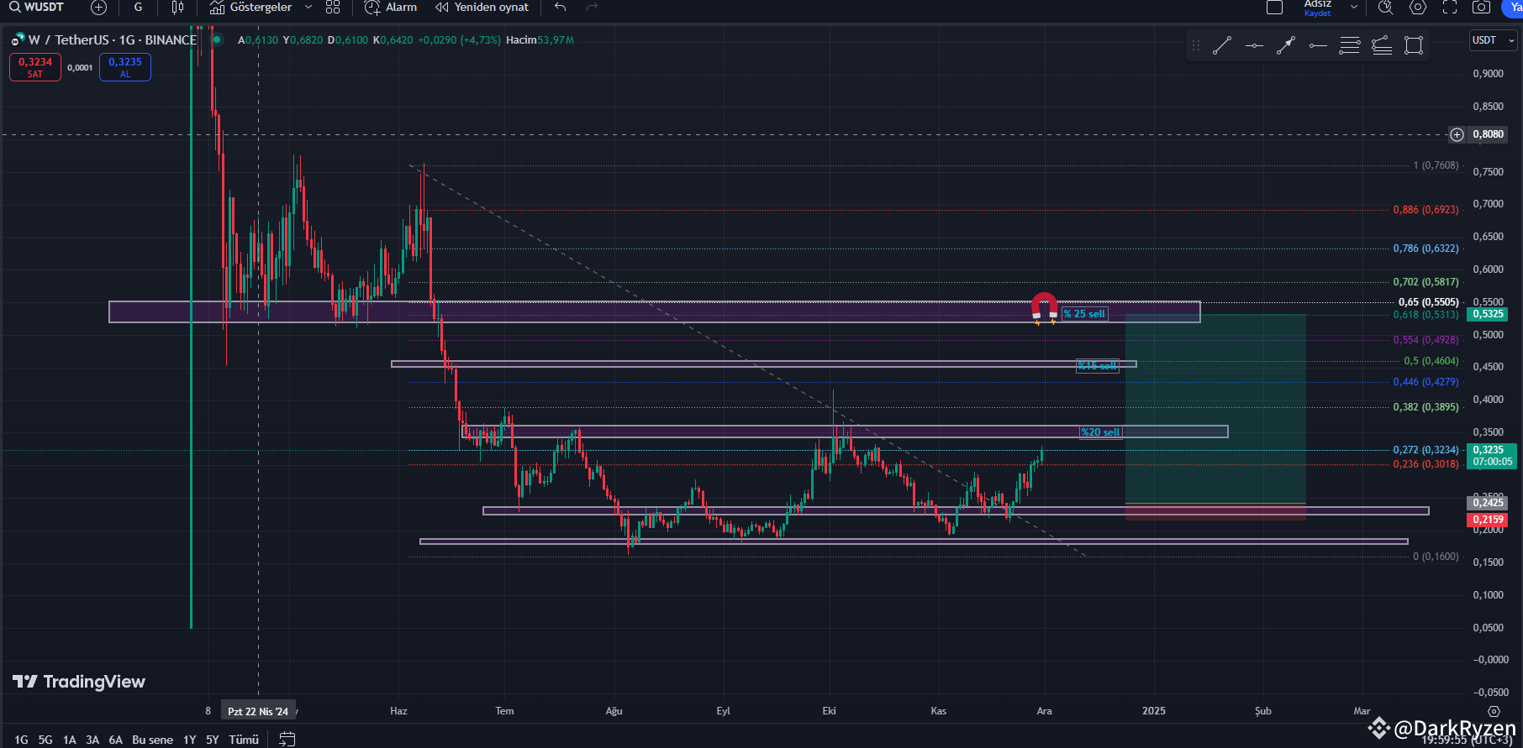The image size is (1523, 748).
Task: Select the 1Y time range
Action: point(190,740)
